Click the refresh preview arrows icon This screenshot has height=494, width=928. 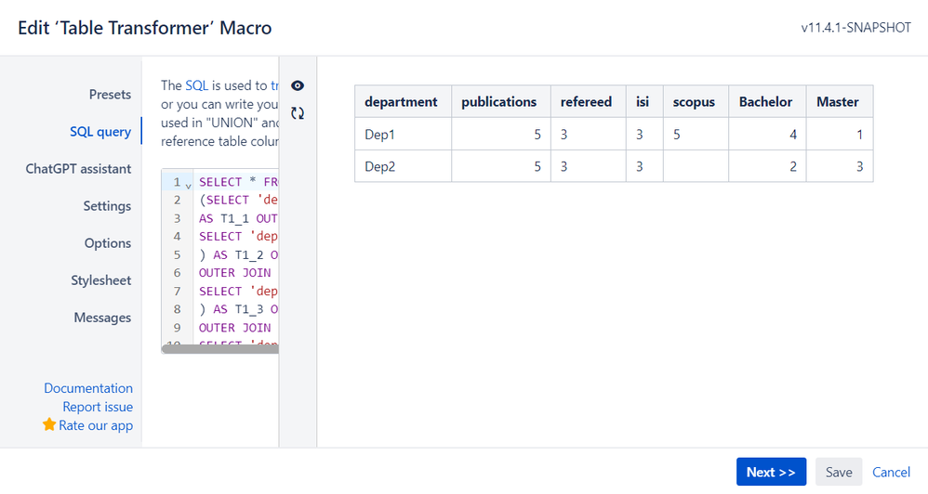pyautogui.click(x=298, y=113)
